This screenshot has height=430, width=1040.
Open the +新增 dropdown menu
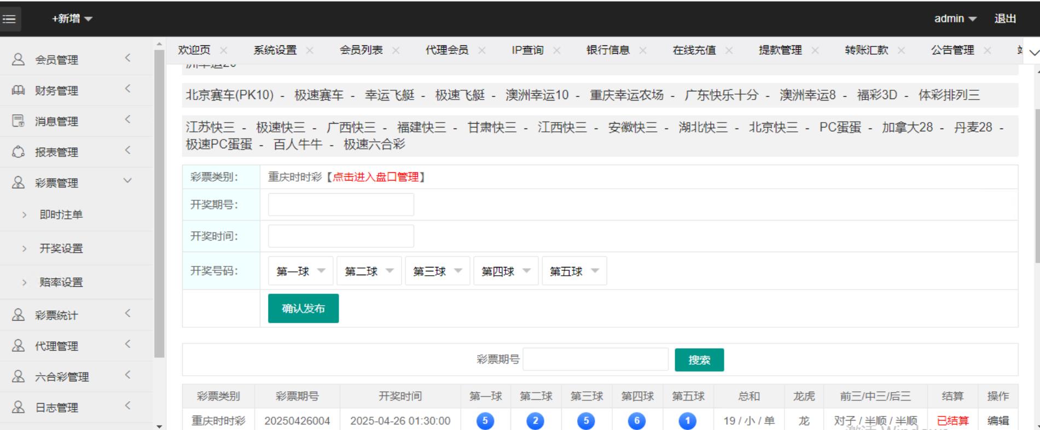click(x=72, y=19)
